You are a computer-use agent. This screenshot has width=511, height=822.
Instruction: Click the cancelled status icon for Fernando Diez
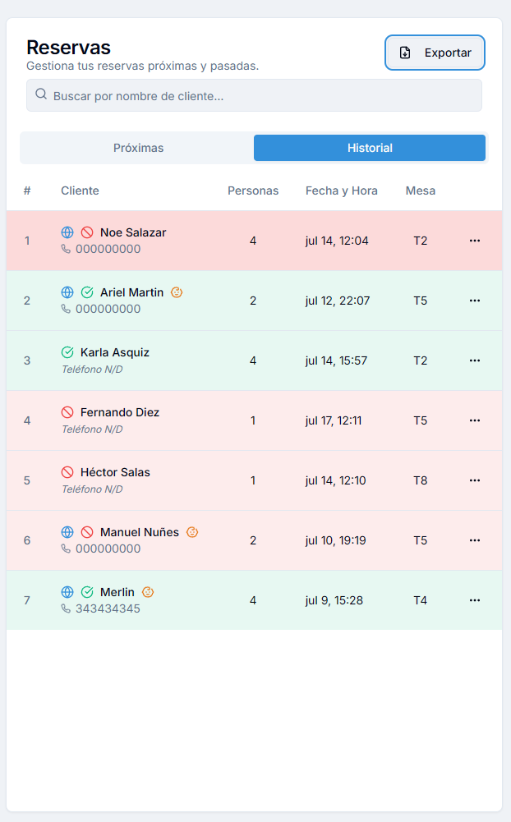[x=67, y=412]
